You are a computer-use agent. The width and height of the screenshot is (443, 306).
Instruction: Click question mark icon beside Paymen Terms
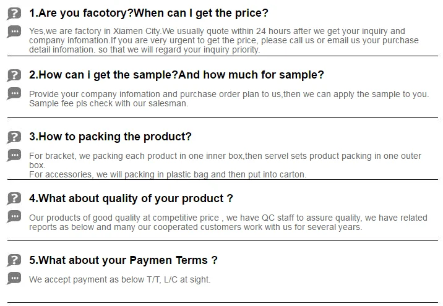point(14,261)
